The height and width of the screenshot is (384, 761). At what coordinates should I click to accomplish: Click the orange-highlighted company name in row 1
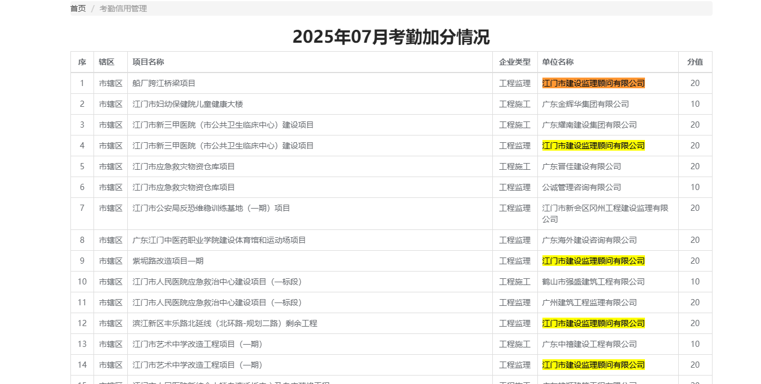pyautogui.click(x=593, y=83)
